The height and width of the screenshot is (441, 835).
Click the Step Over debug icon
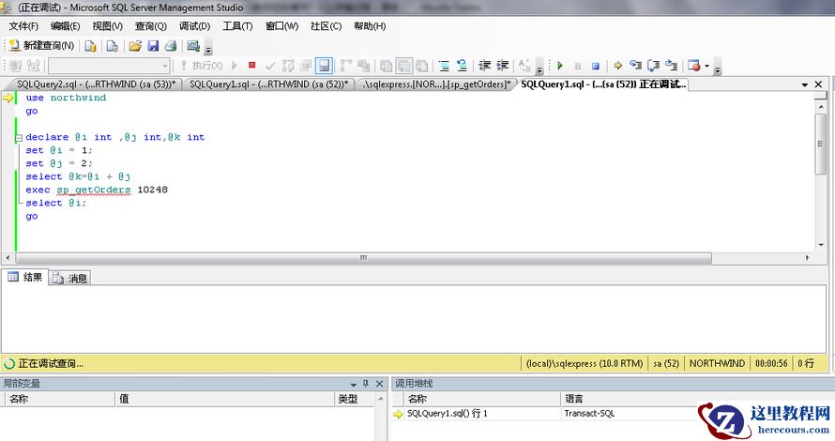653,66
